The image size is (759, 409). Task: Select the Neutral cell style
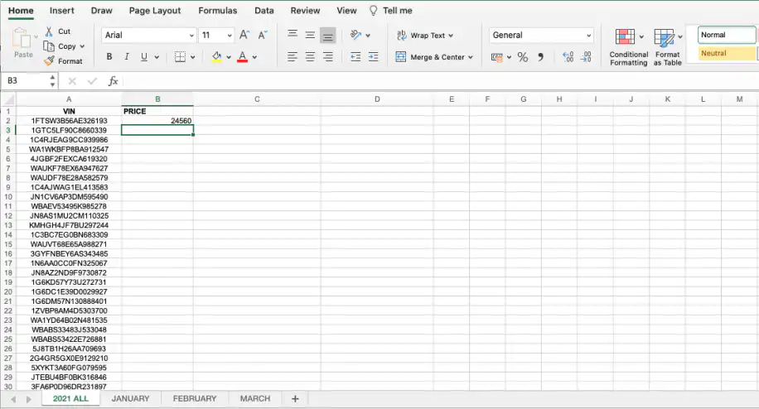point(727,53)
